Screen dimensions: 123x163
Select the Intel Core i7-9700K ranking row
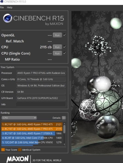tap(32, 138)
